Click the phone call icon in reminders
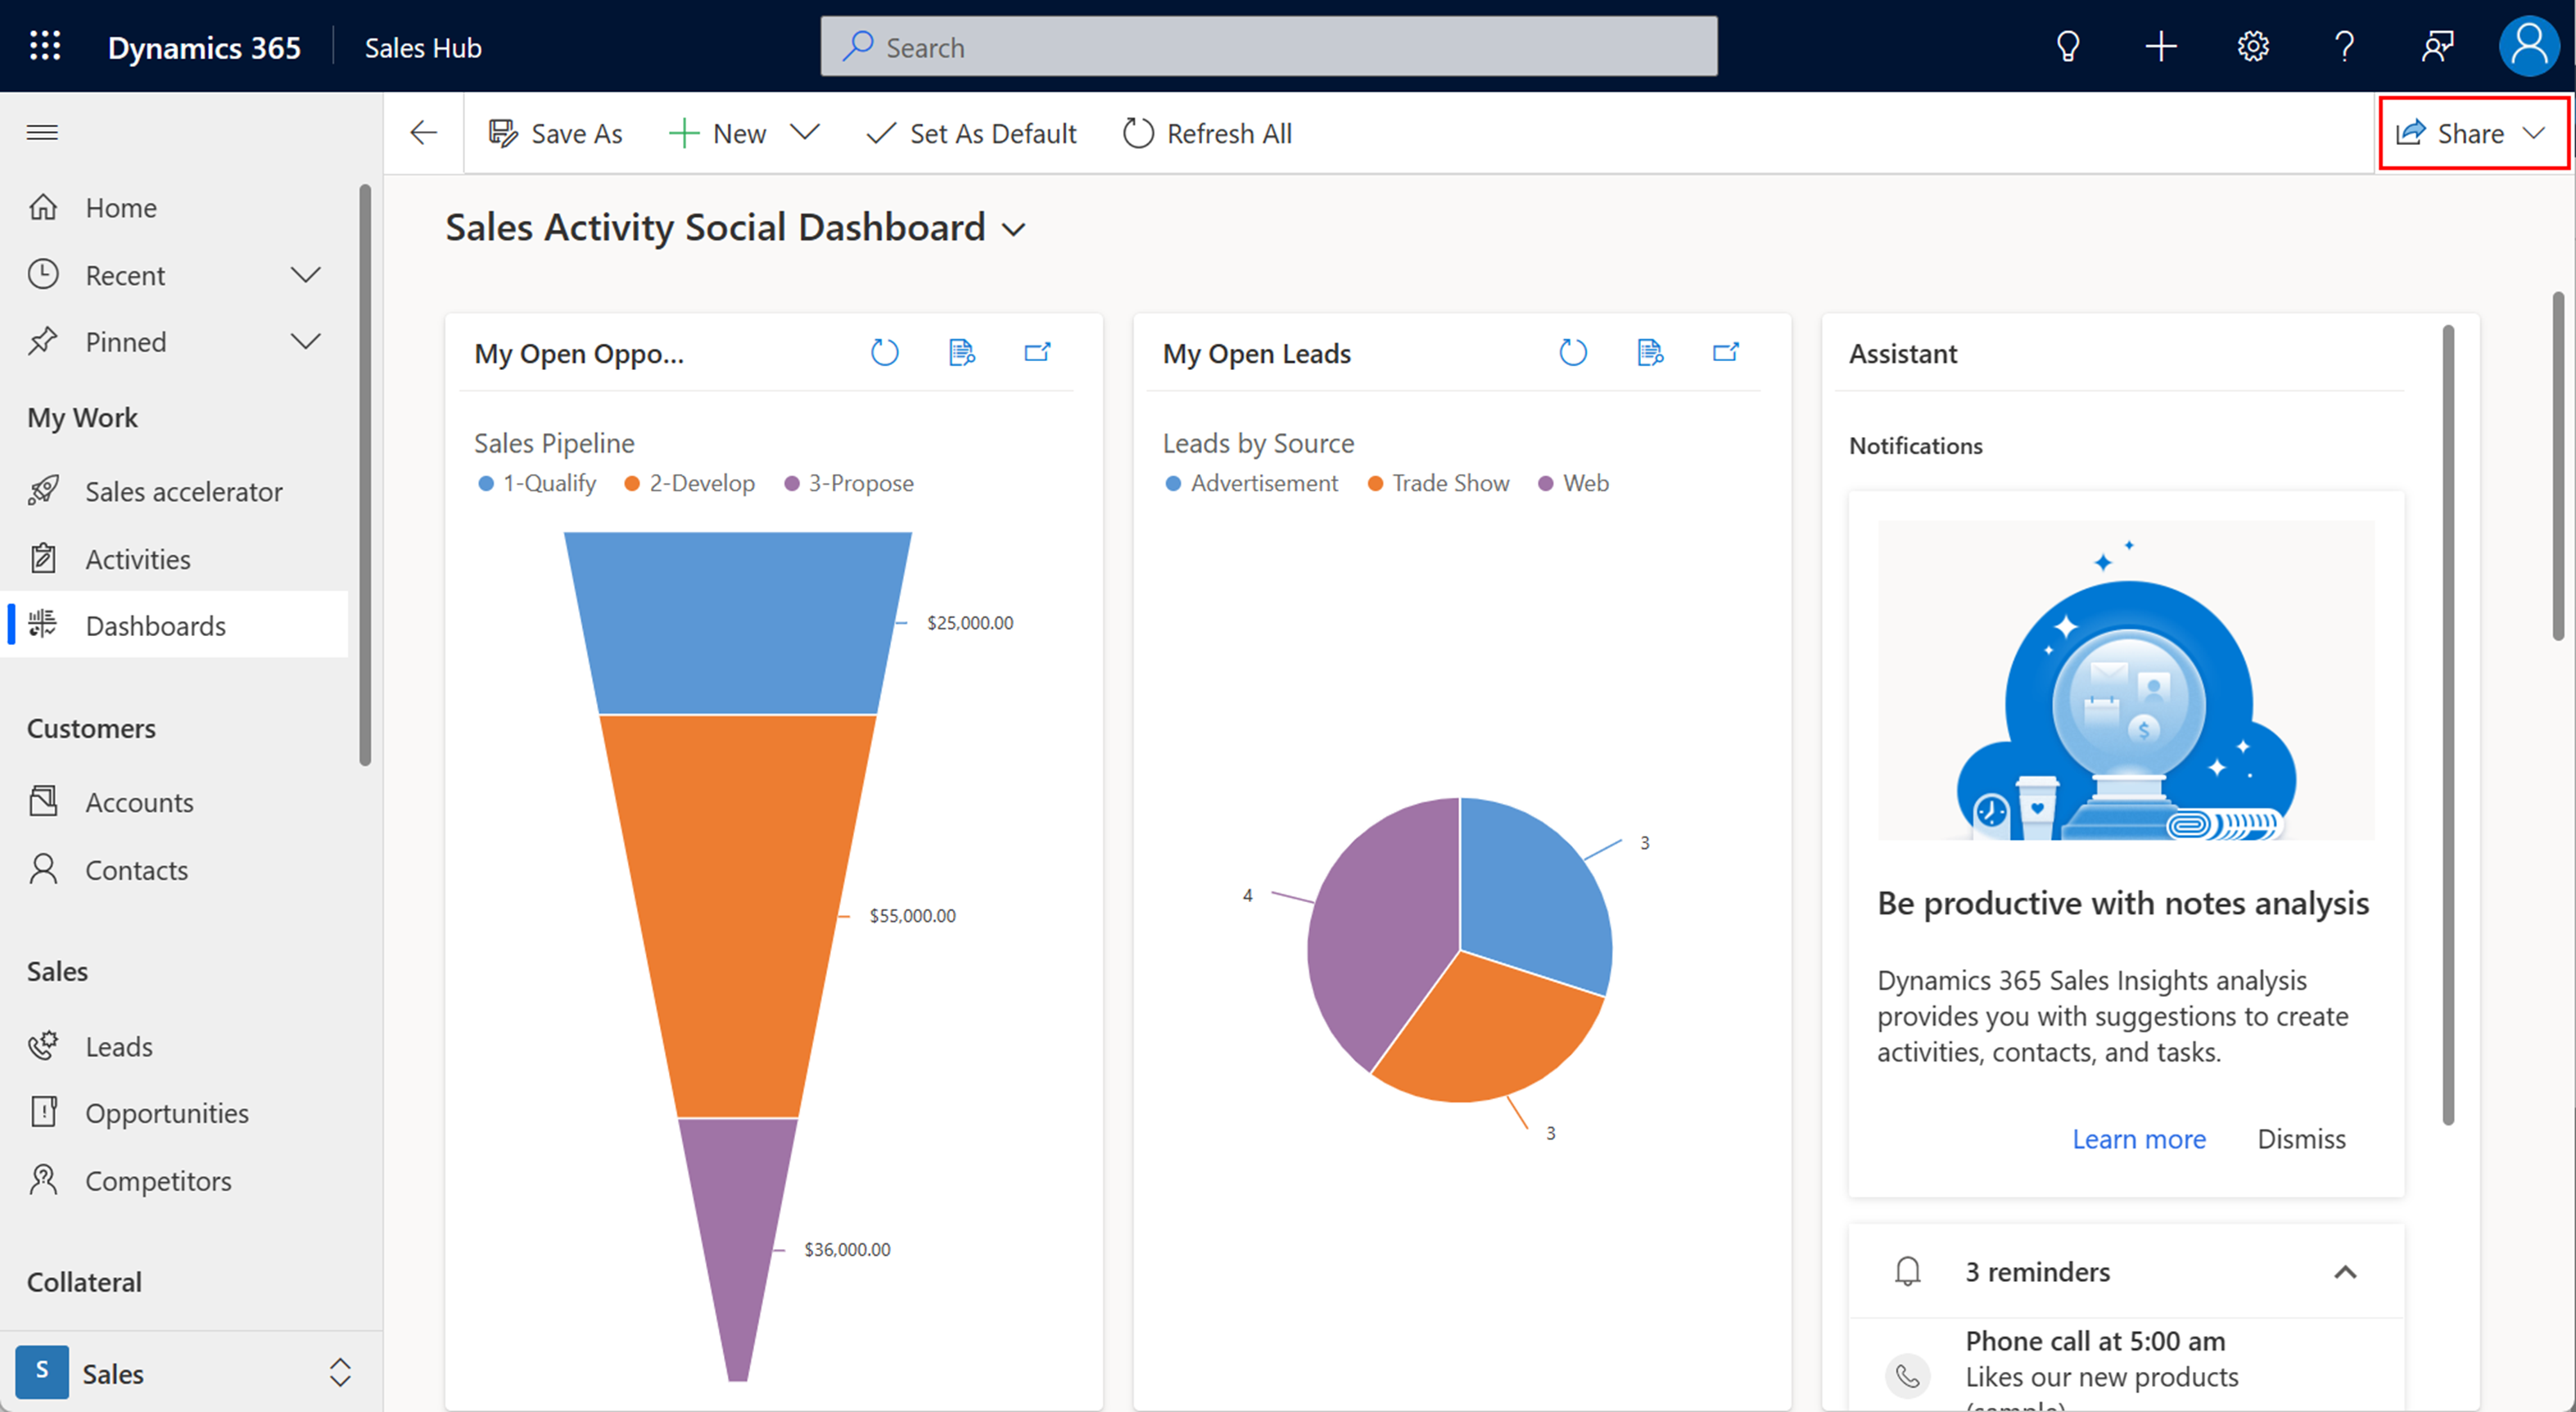This screenshot has height=1412, width=2576. click(x=1908, y=1376)
